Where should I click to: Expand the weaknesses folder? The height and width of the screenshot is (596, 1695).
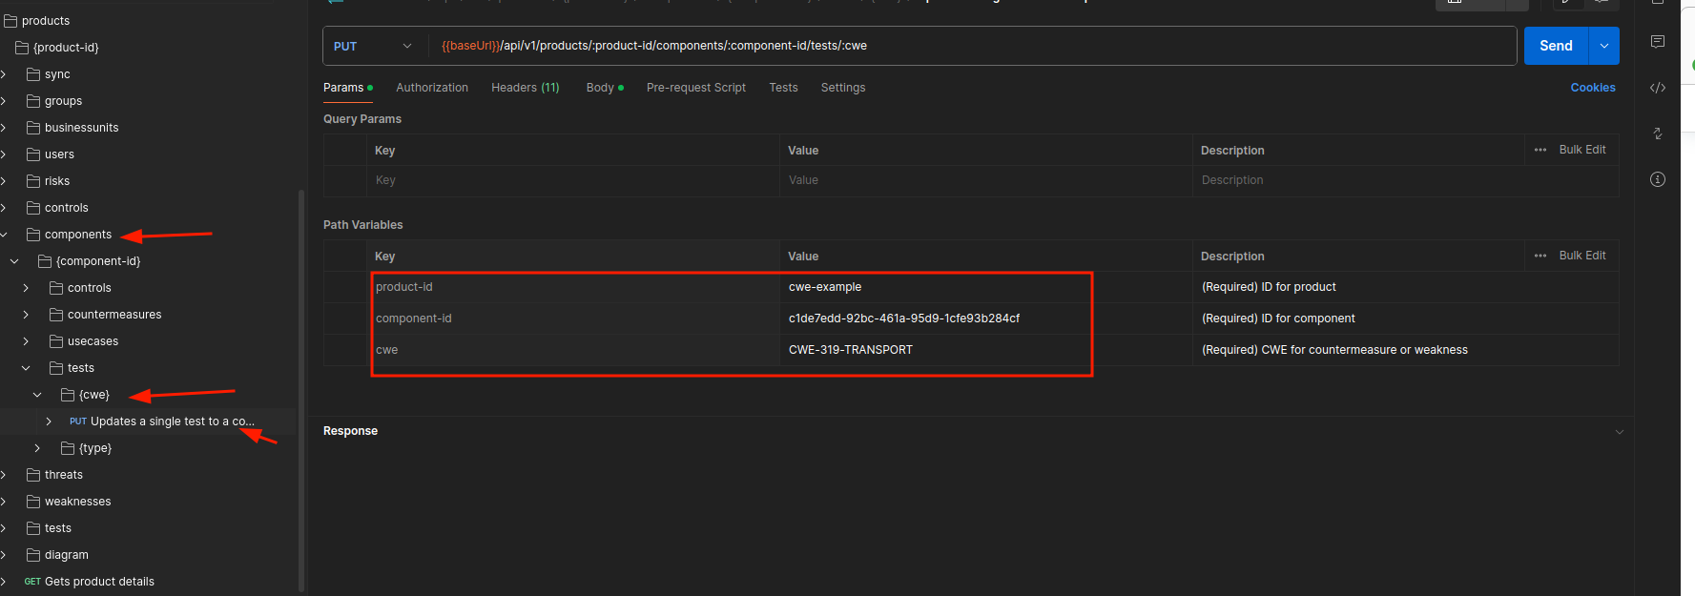4,501
